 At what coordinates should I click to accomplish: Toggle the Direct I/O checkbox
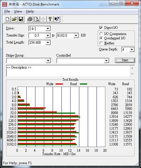[x=101, y=28]
